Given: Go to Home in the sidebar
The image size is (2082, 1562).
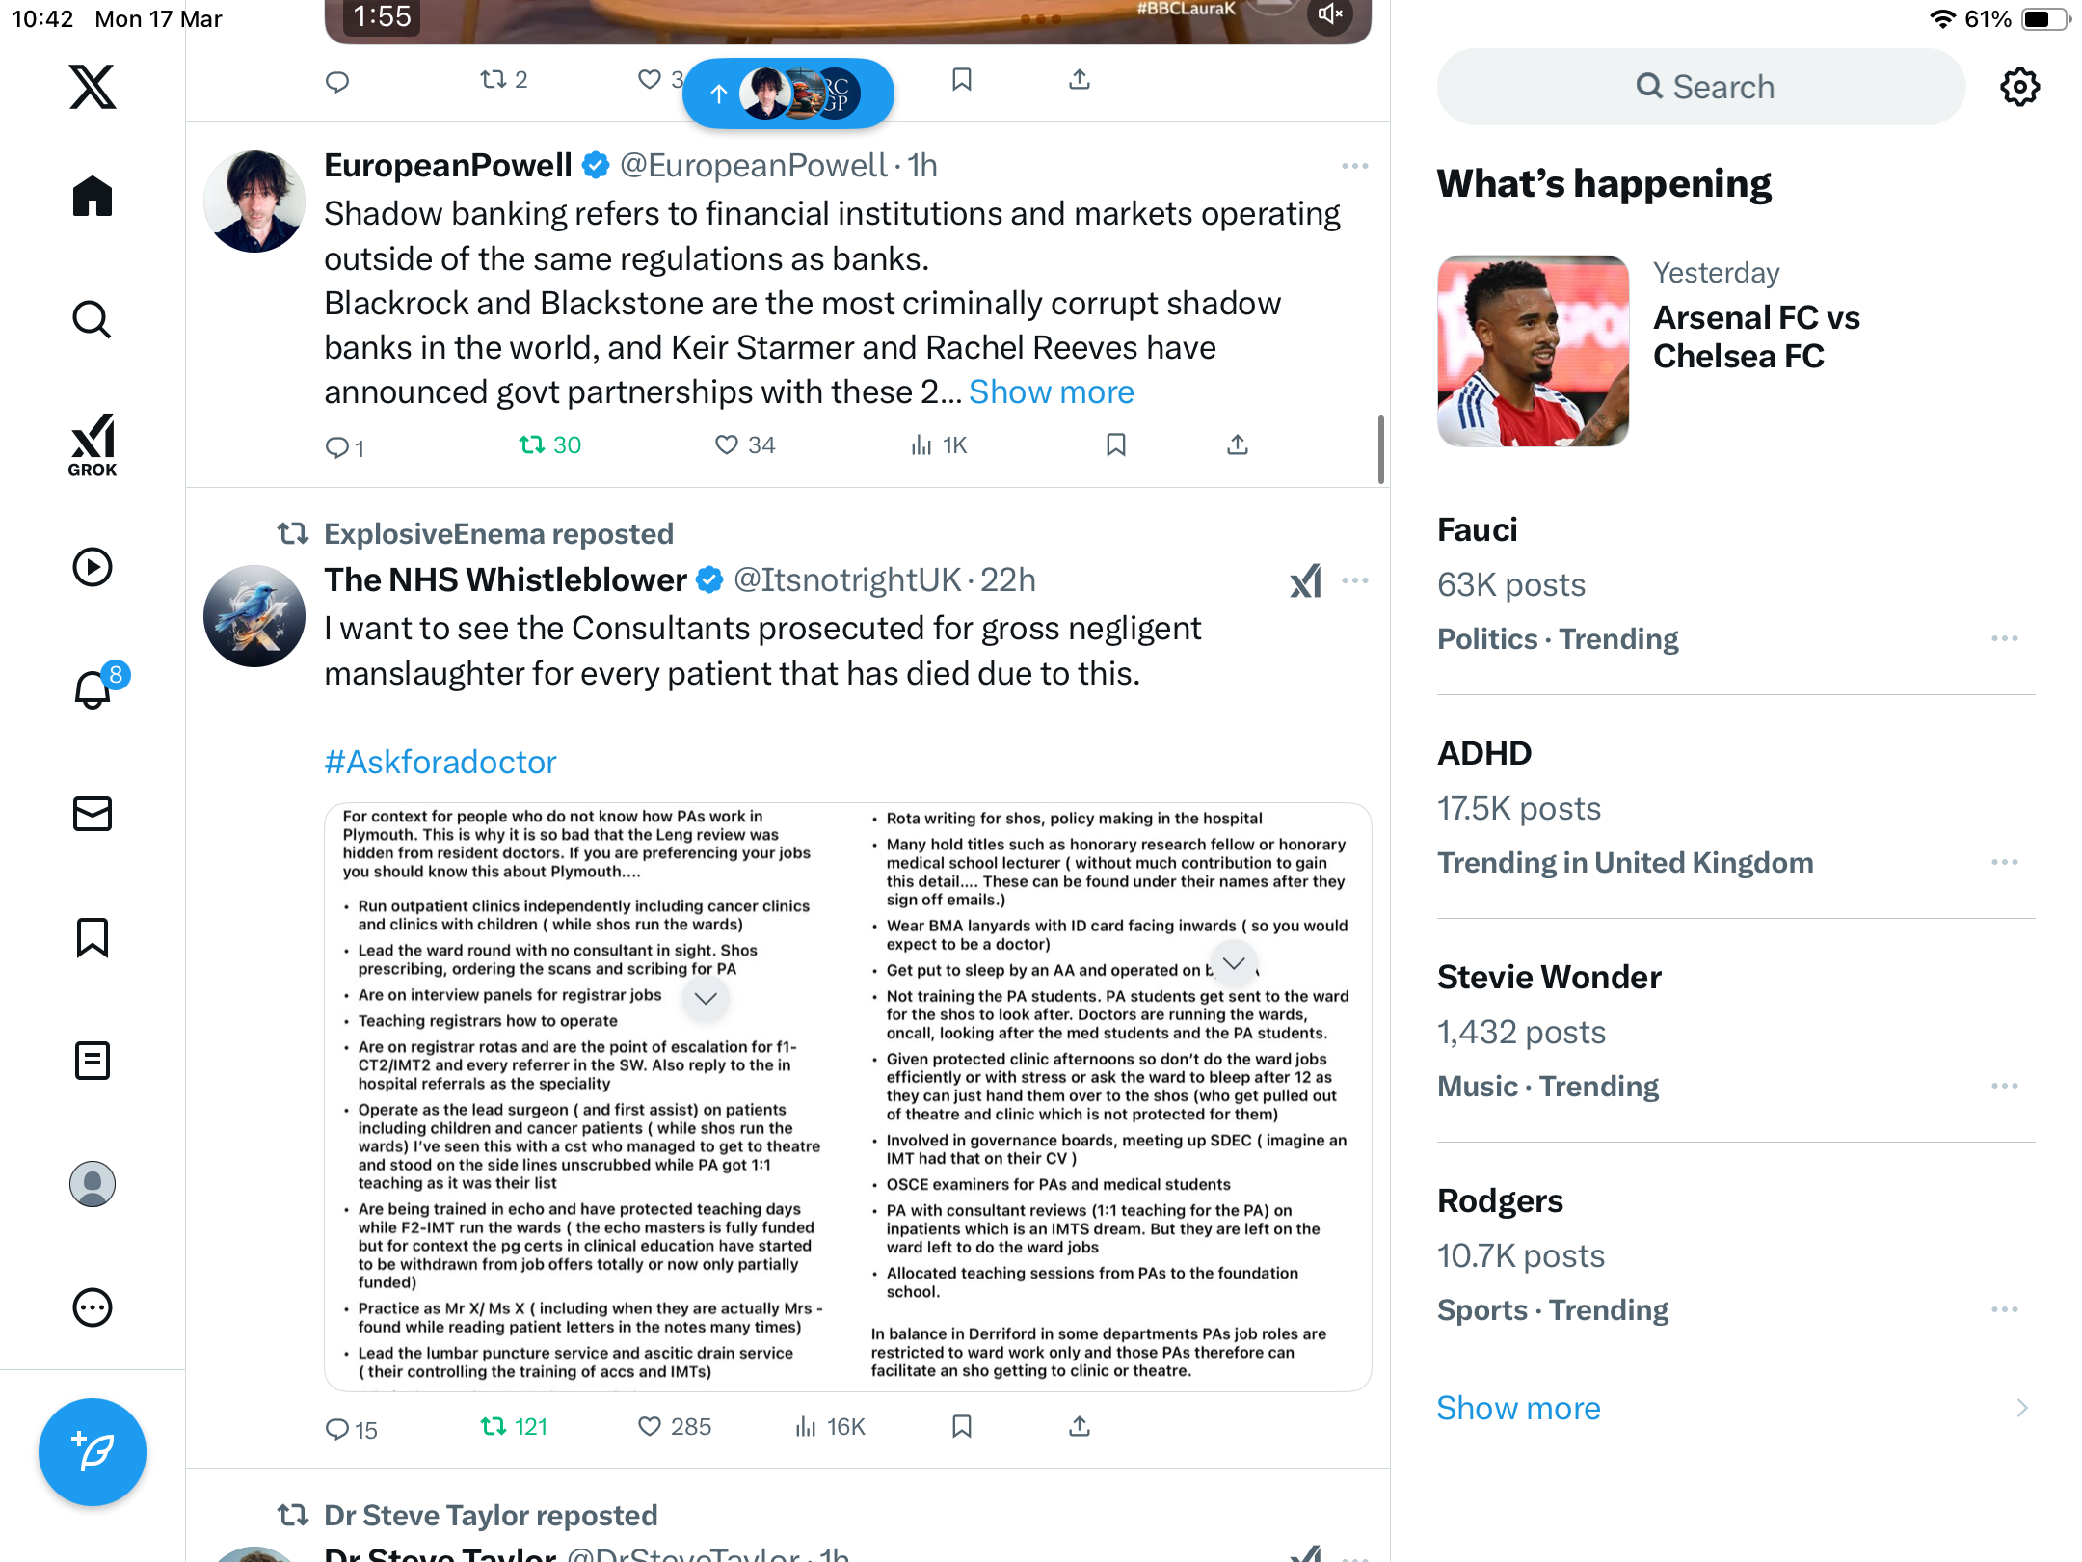Looking at the screenshot, I should [x=93, y=196].
